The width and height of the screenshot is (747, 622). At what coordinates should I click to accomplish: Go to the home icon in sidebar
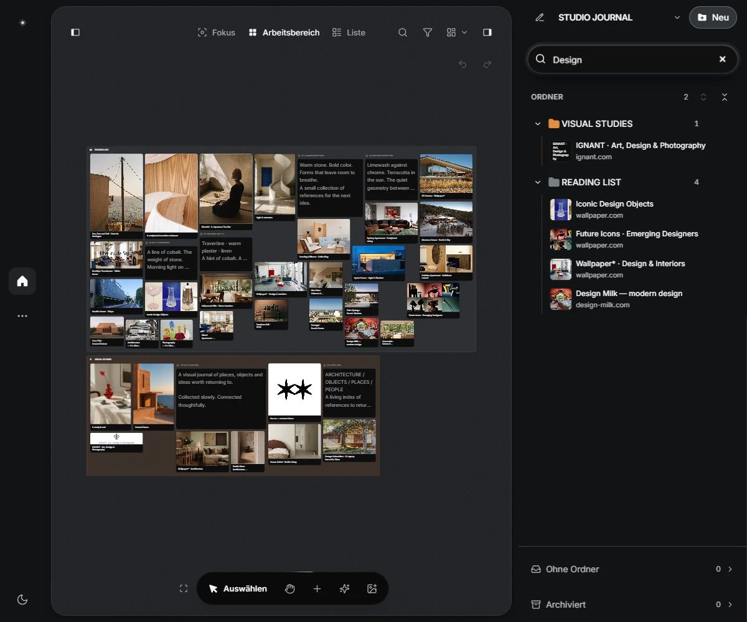22,281
